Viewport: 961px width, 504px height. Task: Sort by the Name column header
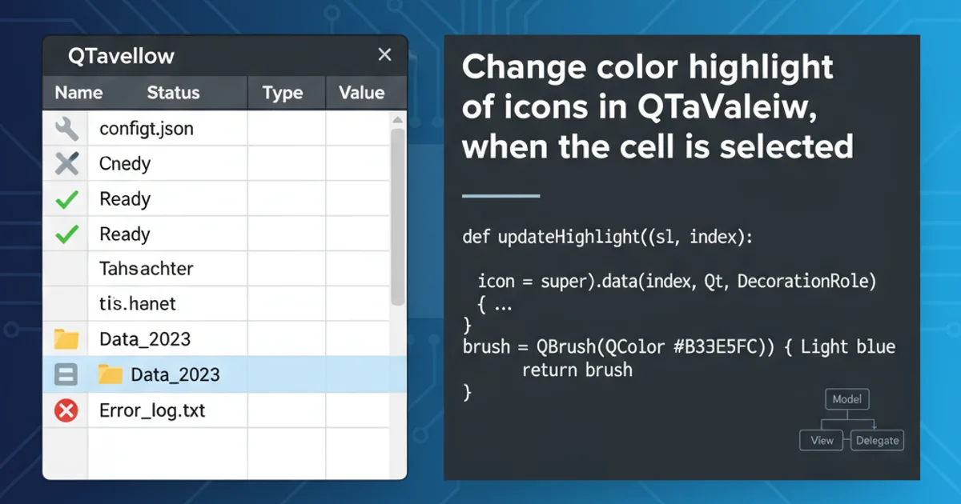coord(78,93)
